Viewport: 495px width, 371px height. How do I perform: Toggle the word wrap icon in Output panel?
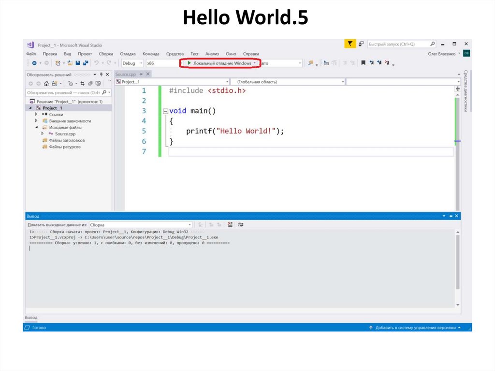click(x=241, y=225)
